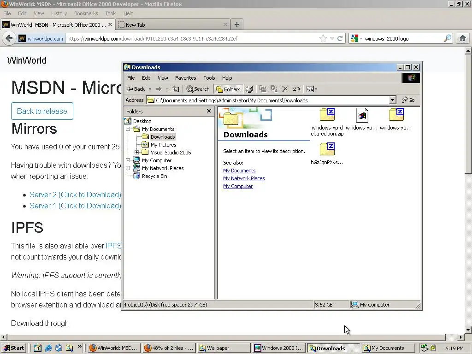Viewport: 472px width, 354px height.
Task: Go back in the Downloads explorer window
Action: coord(136,89)
